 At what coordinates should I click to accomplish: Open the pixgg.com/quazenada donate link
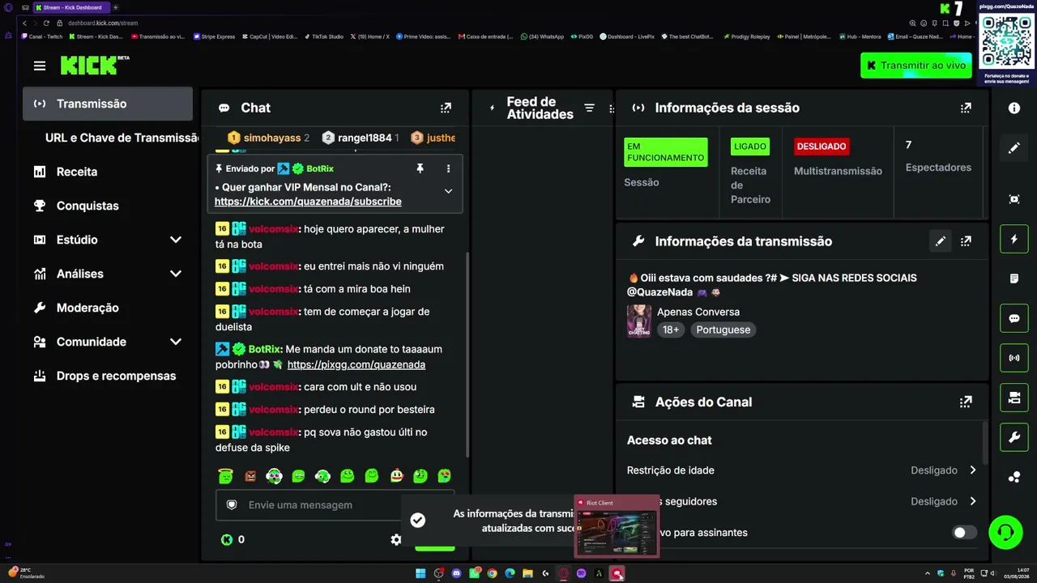click(x=356, y=364)
